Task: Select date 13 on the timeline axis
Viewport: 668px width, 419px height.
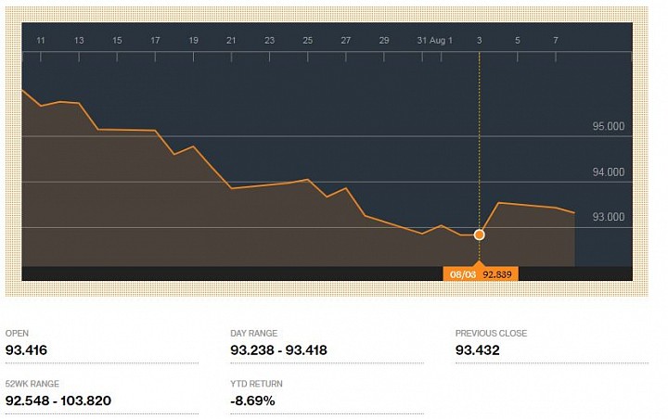Action: (x=79, y=41)
